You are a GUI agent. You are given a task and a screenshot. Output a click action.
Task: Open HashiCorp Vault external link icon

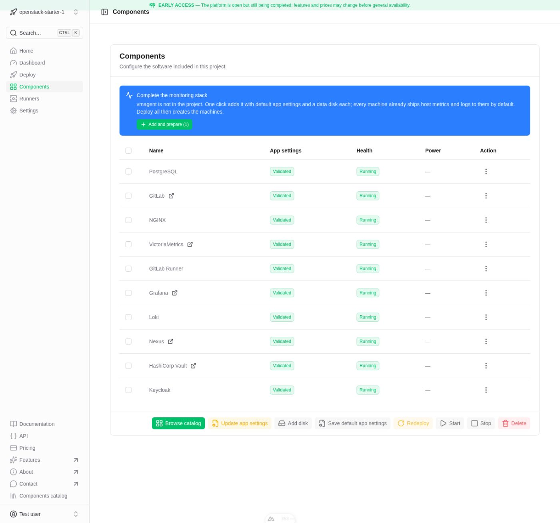coord(194,366)
